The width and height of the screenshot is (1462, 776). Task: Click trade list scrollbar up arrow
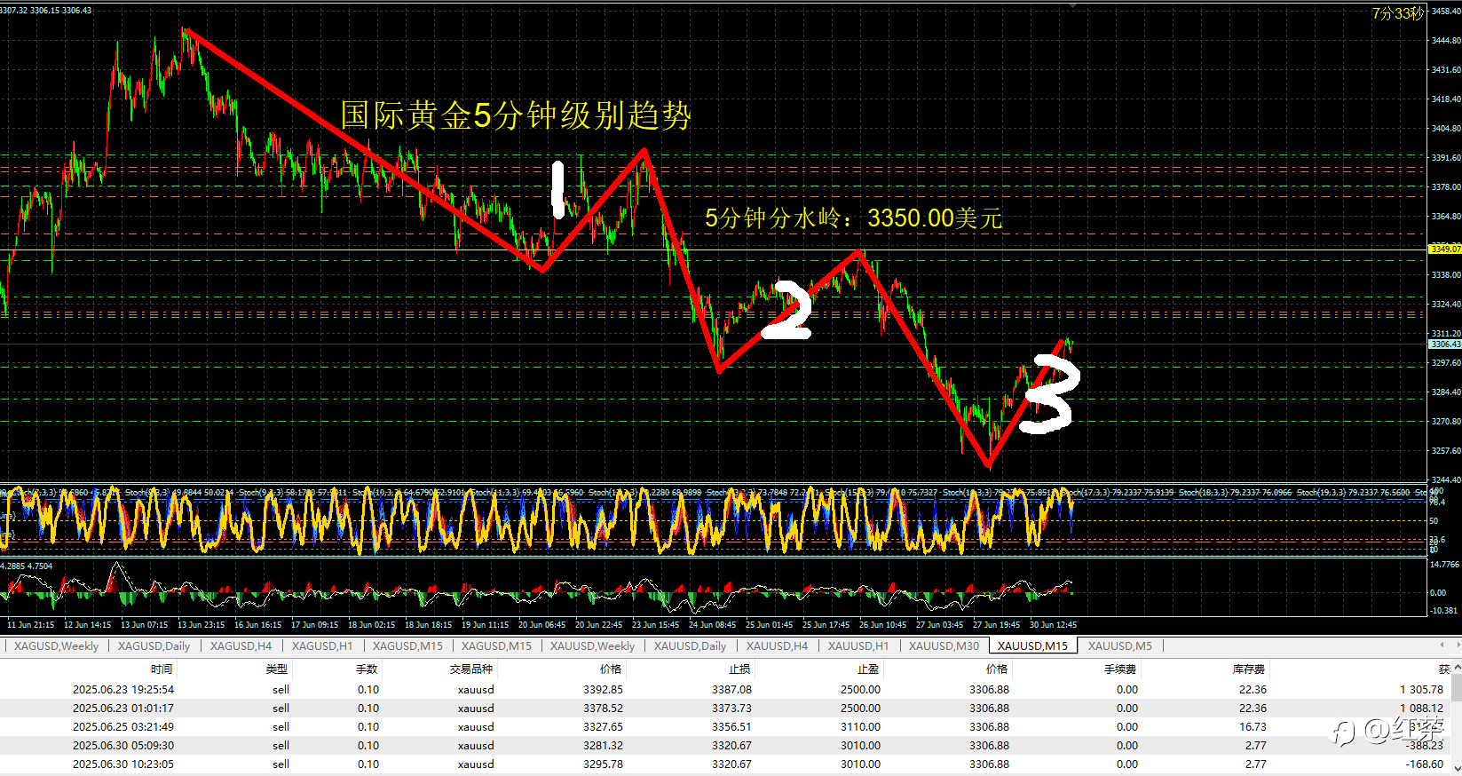[x=1457, y=669]
